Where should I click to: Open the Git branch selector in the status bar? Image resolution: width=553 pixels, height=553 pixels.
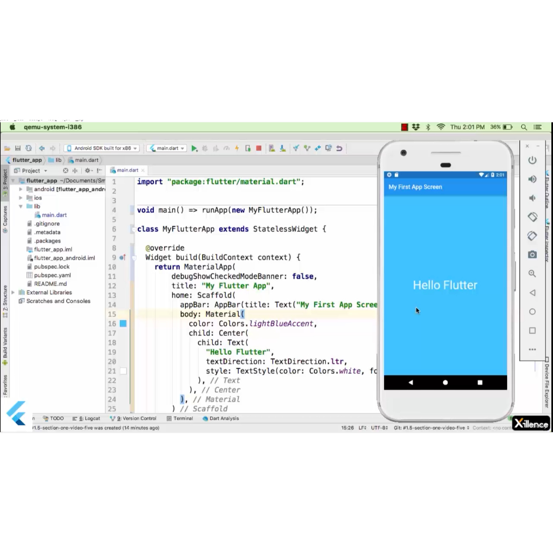pyautogui.click(x=431, y=428)
